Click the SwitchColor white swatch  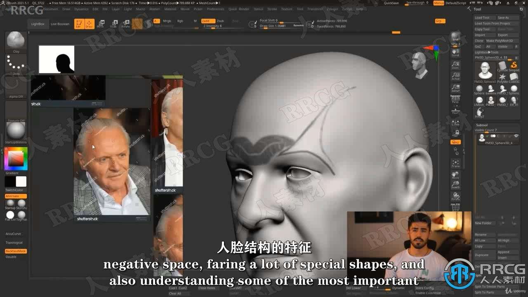pos(21,181)
